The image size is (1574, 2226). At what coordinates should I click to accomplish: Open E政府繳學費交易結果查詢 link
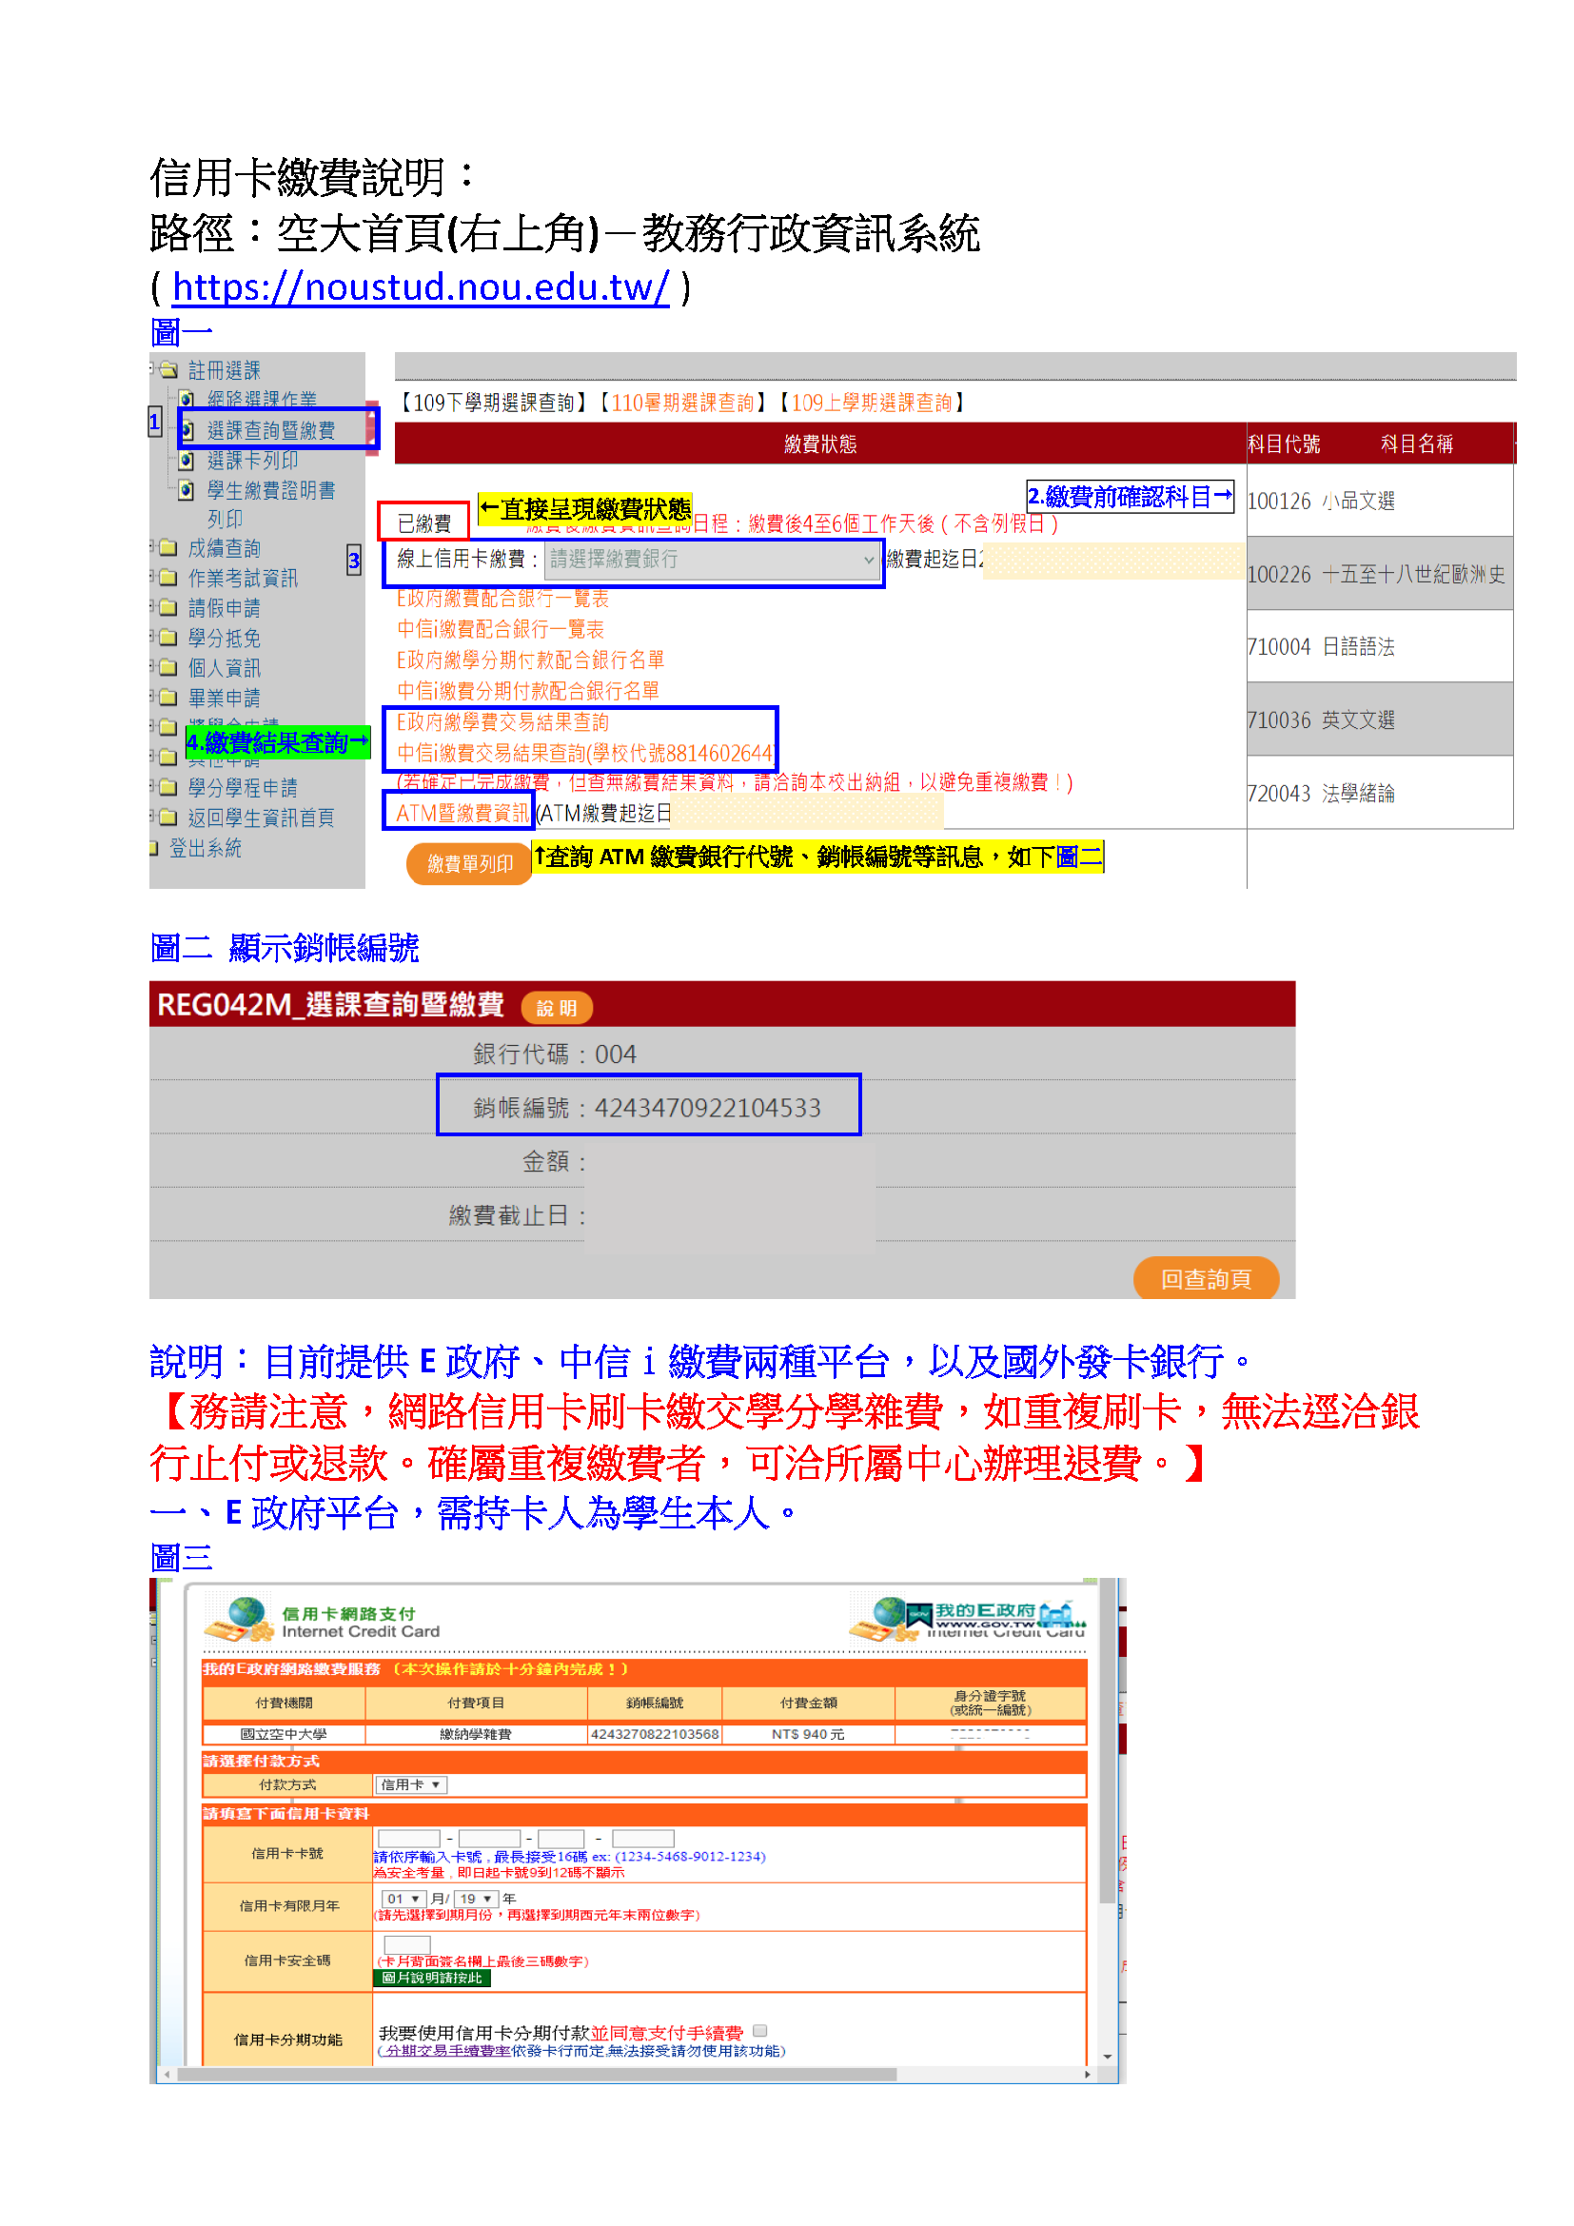pos(502,722)
